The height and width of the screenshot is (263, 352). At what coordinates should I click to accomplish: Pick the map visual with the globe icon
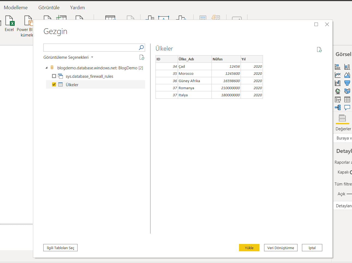pyautogui.click(x=338, y=91)
